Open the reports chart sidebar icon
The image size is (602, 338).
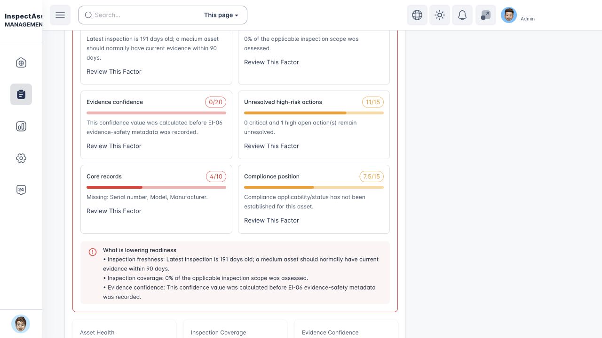click(21, 126)
